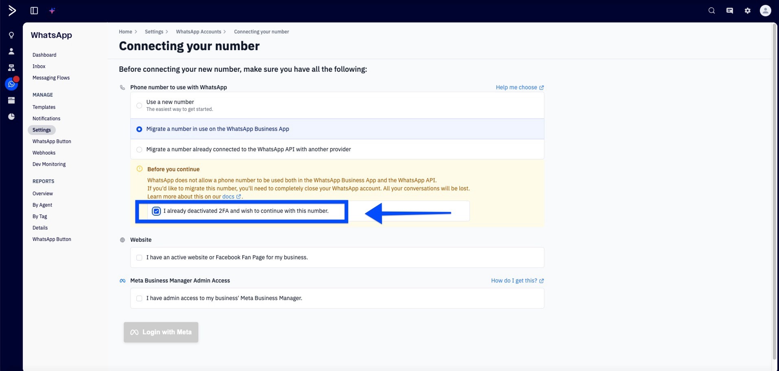The image size is (779, 371).
Task: Open the user profile avatar
Action: point(766,11)
